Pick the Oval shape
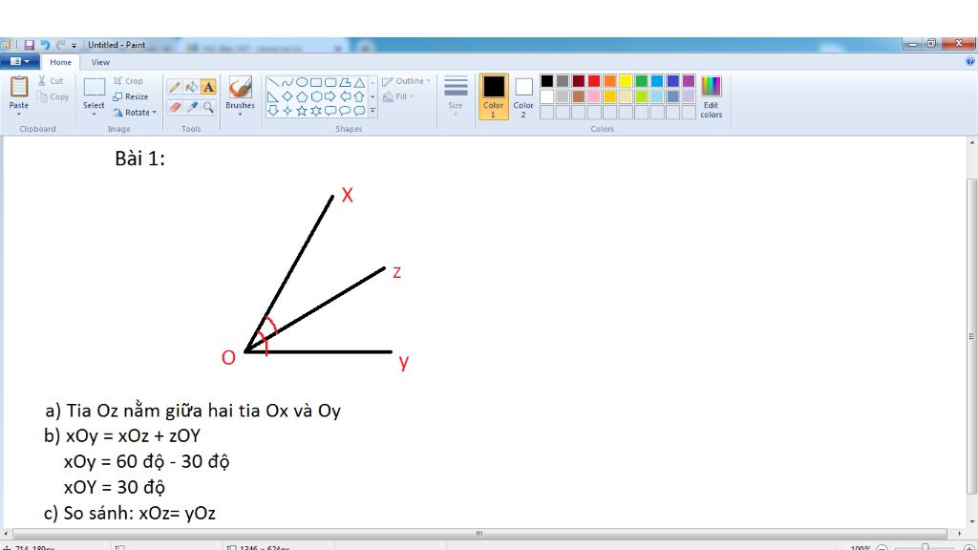Viewport: 978px width, 550px height. tap(302, 82)
